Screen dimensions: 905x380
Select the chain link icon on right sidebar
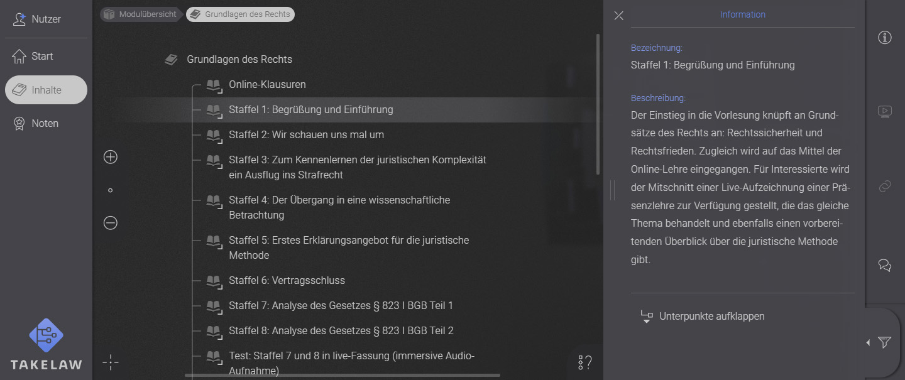pos(884,186)
